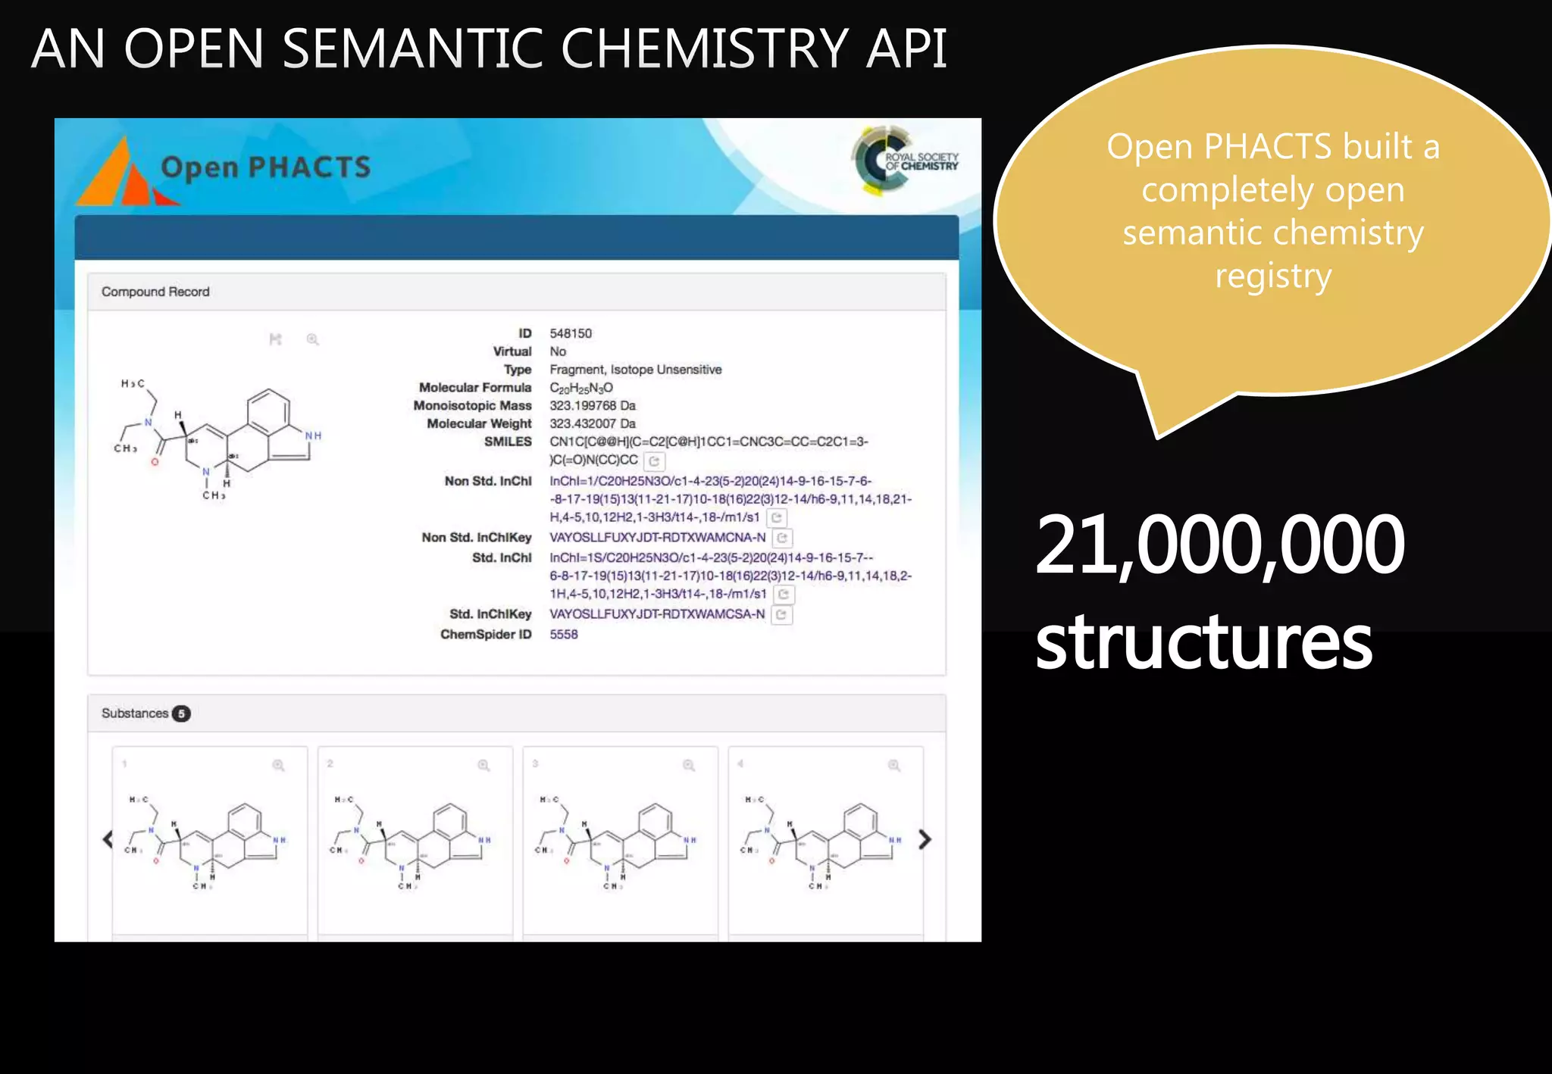Open ChemSpider ID 5558 link
The height and width of the screenshot is (1074, 1552).
[x=564, y=635]
